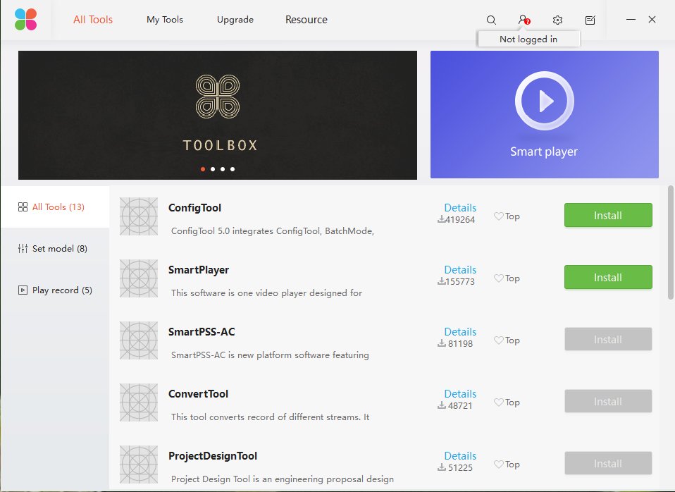Open Details link for SmartPlayer
This screenshot has height=492, width=675.
pyautogui.click(x=460, y=270)
